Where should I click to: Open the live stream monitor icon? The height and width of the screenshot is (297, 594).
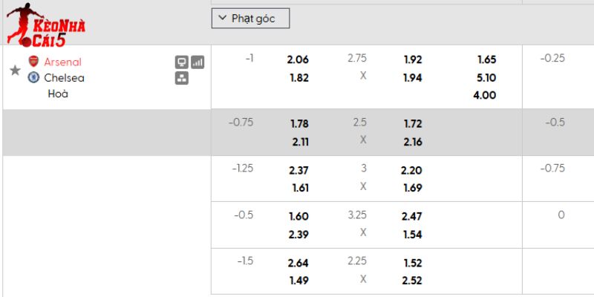182,62
